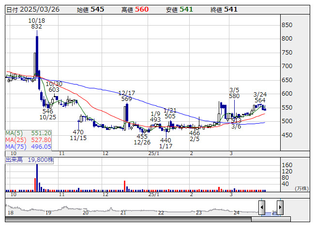This screenshot has width=316, height=227.
Task: Click the 出来高 19,800株 volume label
Action: coord(30,160)
